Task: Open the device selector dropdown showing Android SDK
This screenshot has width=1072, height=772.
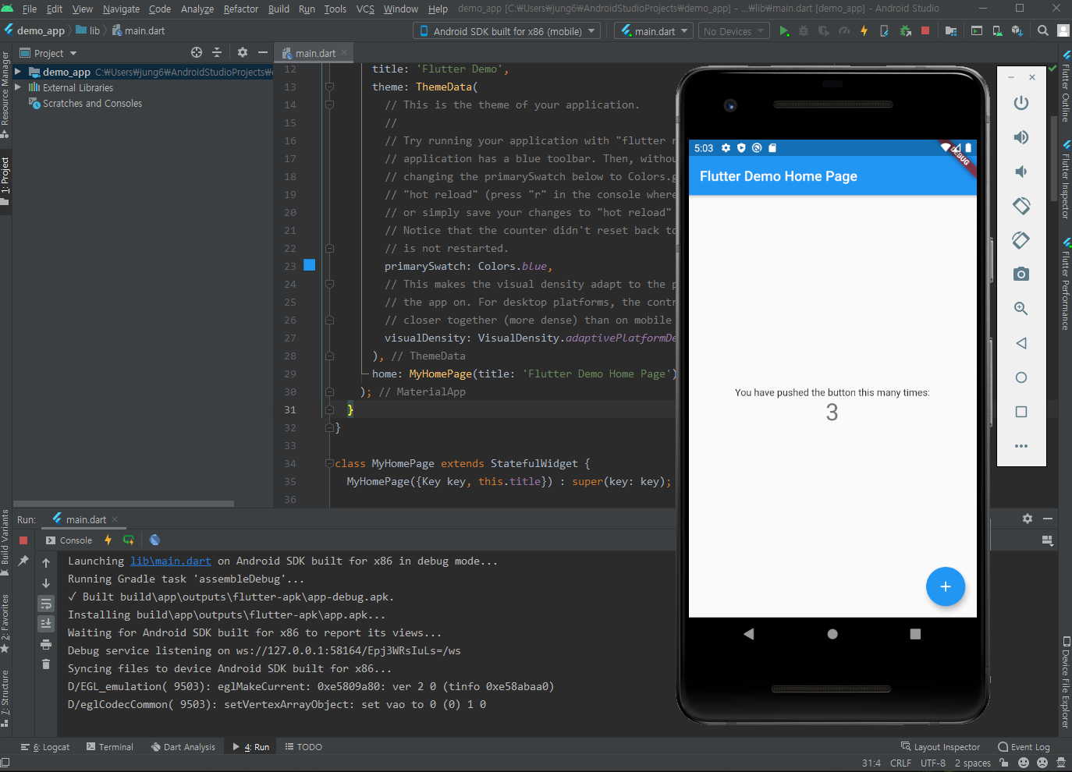Action: pos(508,31)
